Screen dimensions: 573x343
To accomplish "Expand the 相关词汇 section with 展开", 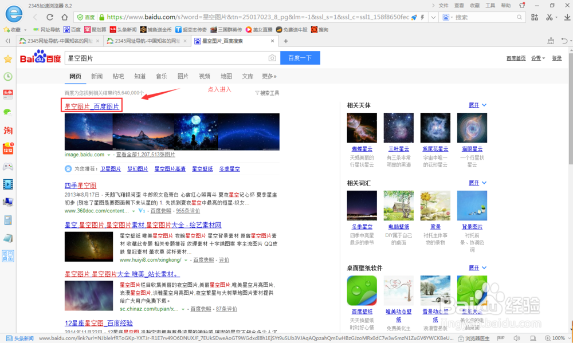I will (477, 183).
